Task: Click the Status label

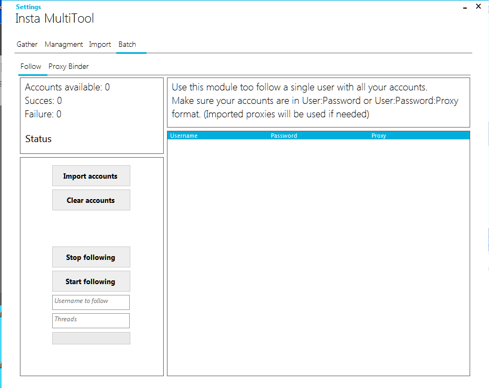Action: pyautogui.click(x=38, y=139)
